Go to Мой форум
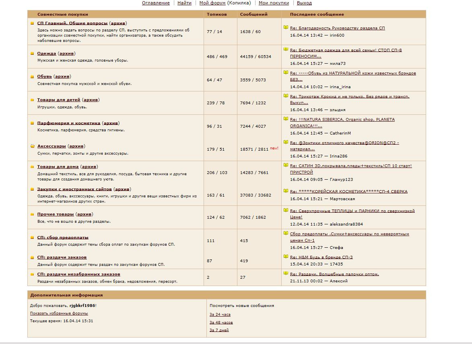 [212, 3]
